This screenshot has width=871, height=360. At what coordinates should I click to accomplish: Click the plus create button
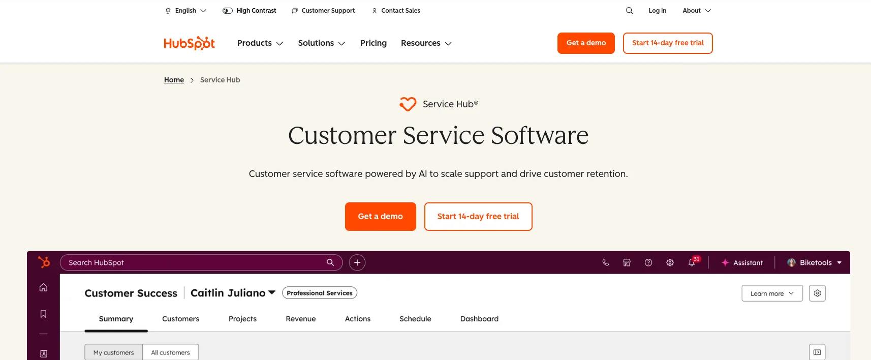tap(357, 262)
